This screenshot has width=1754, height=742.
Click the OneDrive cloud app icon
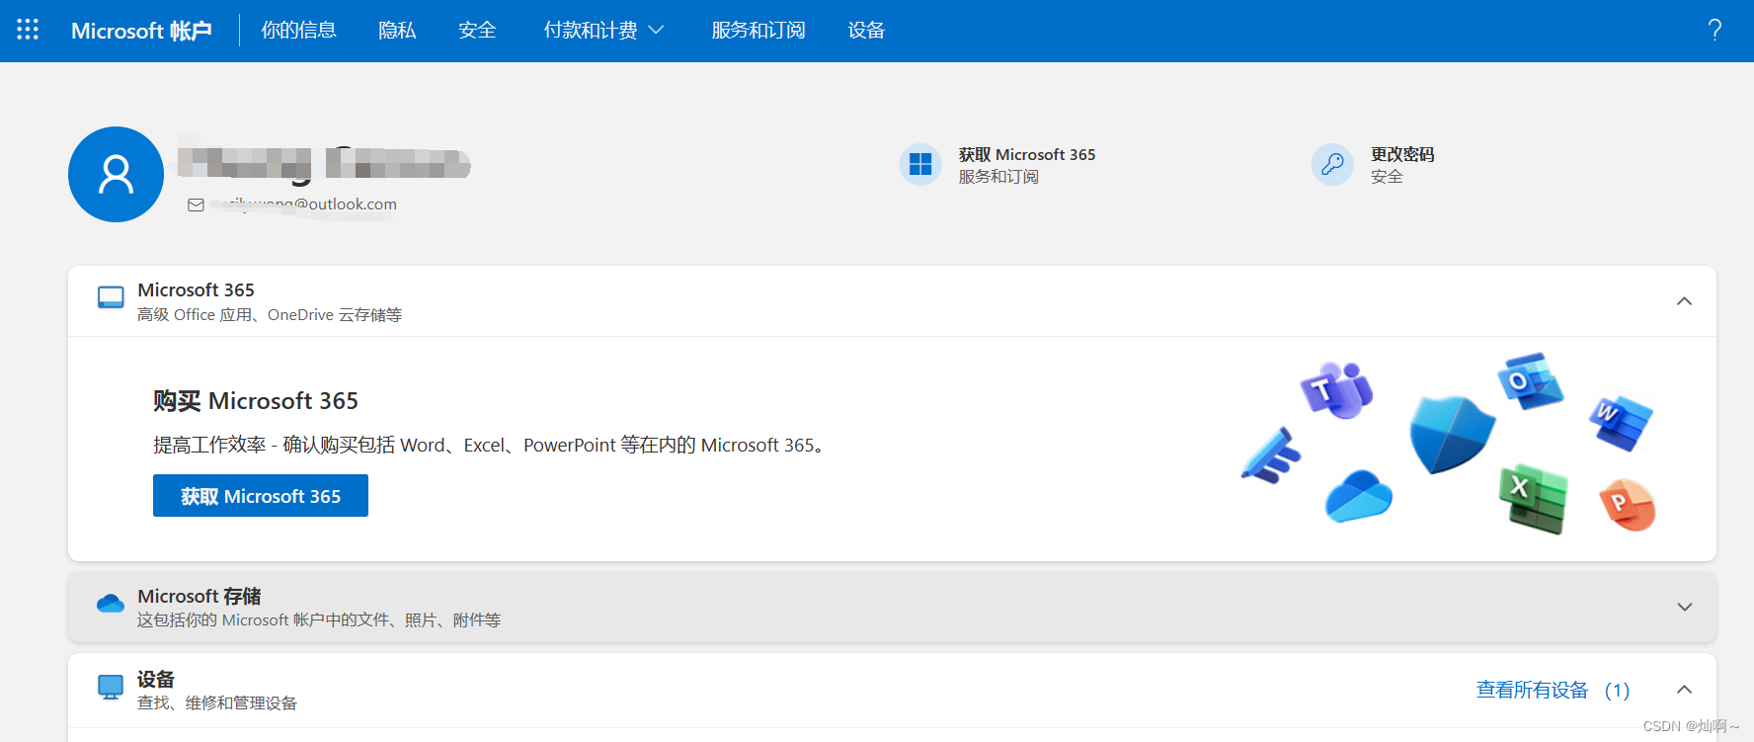(1359, 496)
